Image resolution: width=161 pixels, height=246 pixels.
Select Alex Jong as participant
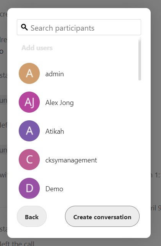pyautogui.click(x=60, y=103)
